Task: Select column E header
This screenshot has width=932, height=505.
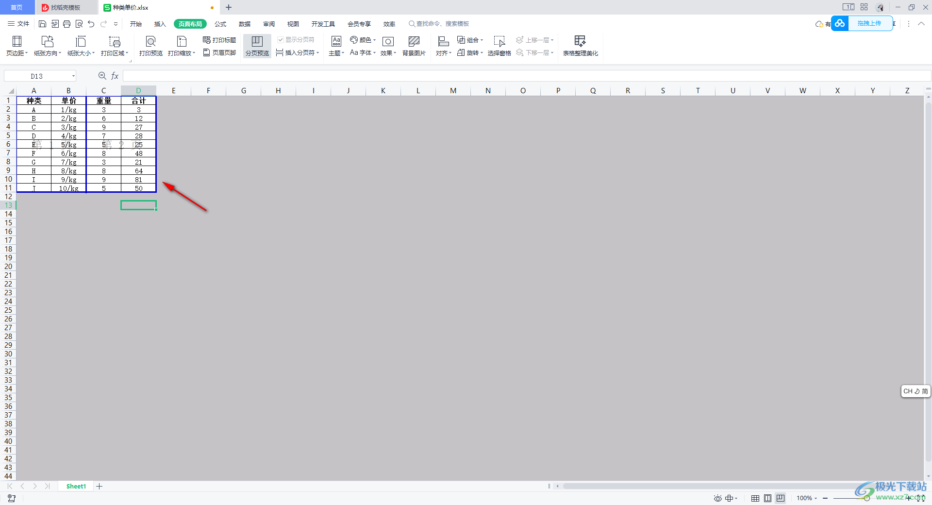Action: coord(173,91)
